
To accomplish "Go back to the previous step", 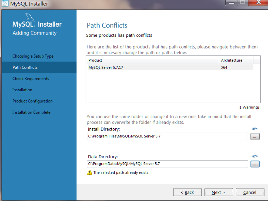I will click(x=187, y=192).
